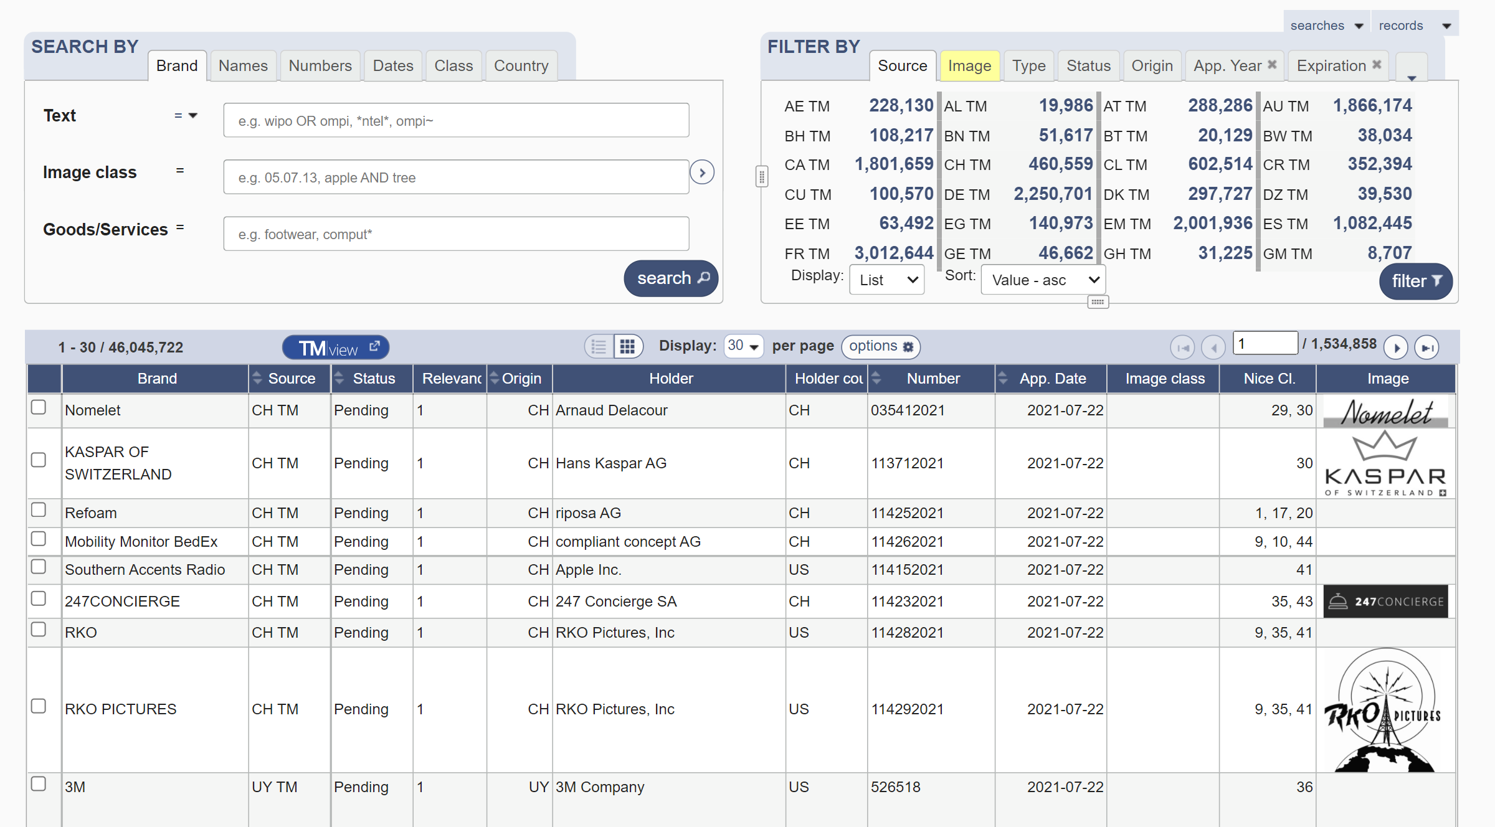Open the Numbers search tab

320,66
